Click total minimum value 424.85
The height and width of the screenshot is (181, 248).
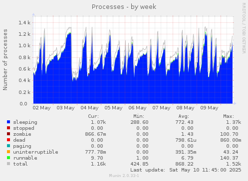[x=139, y=164]
